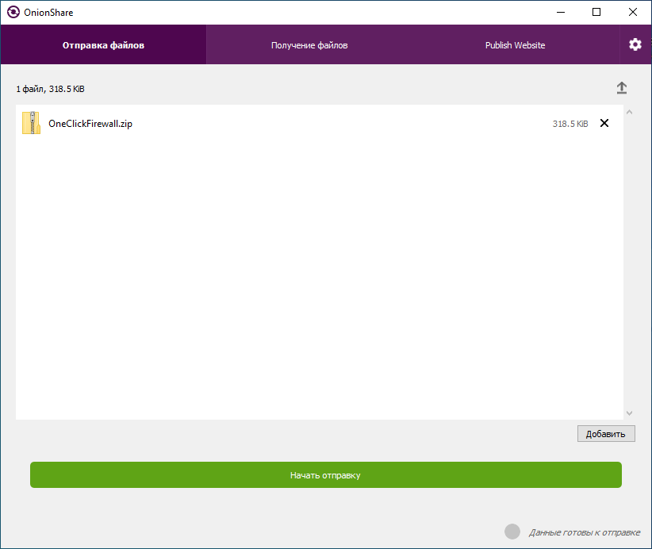This screenshot has width=652, height=549.
Task: Close the OnionShare window
Action: (x=632, y=13)
